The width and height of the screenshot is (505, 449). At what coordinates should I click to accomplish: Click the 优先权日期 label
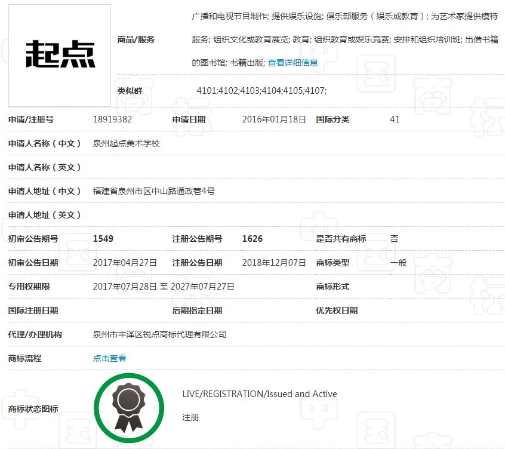[x=337, y=310]
